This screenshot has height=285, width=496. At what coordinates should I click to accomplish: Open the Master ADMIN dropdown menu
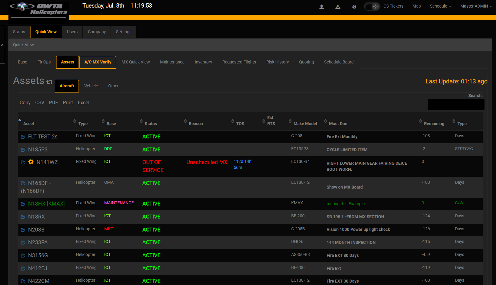pyautogui.click(x=476, y=6)
